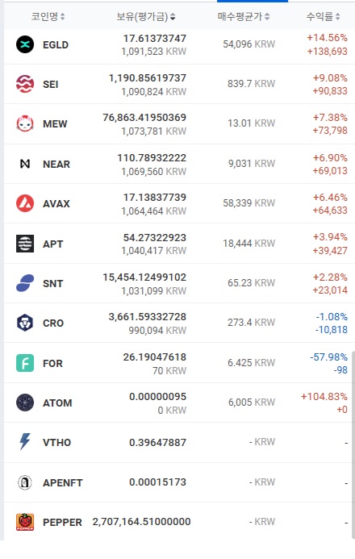Open the APENFT coin name link
The image size is (355, 559).
[x=63, y=482]
